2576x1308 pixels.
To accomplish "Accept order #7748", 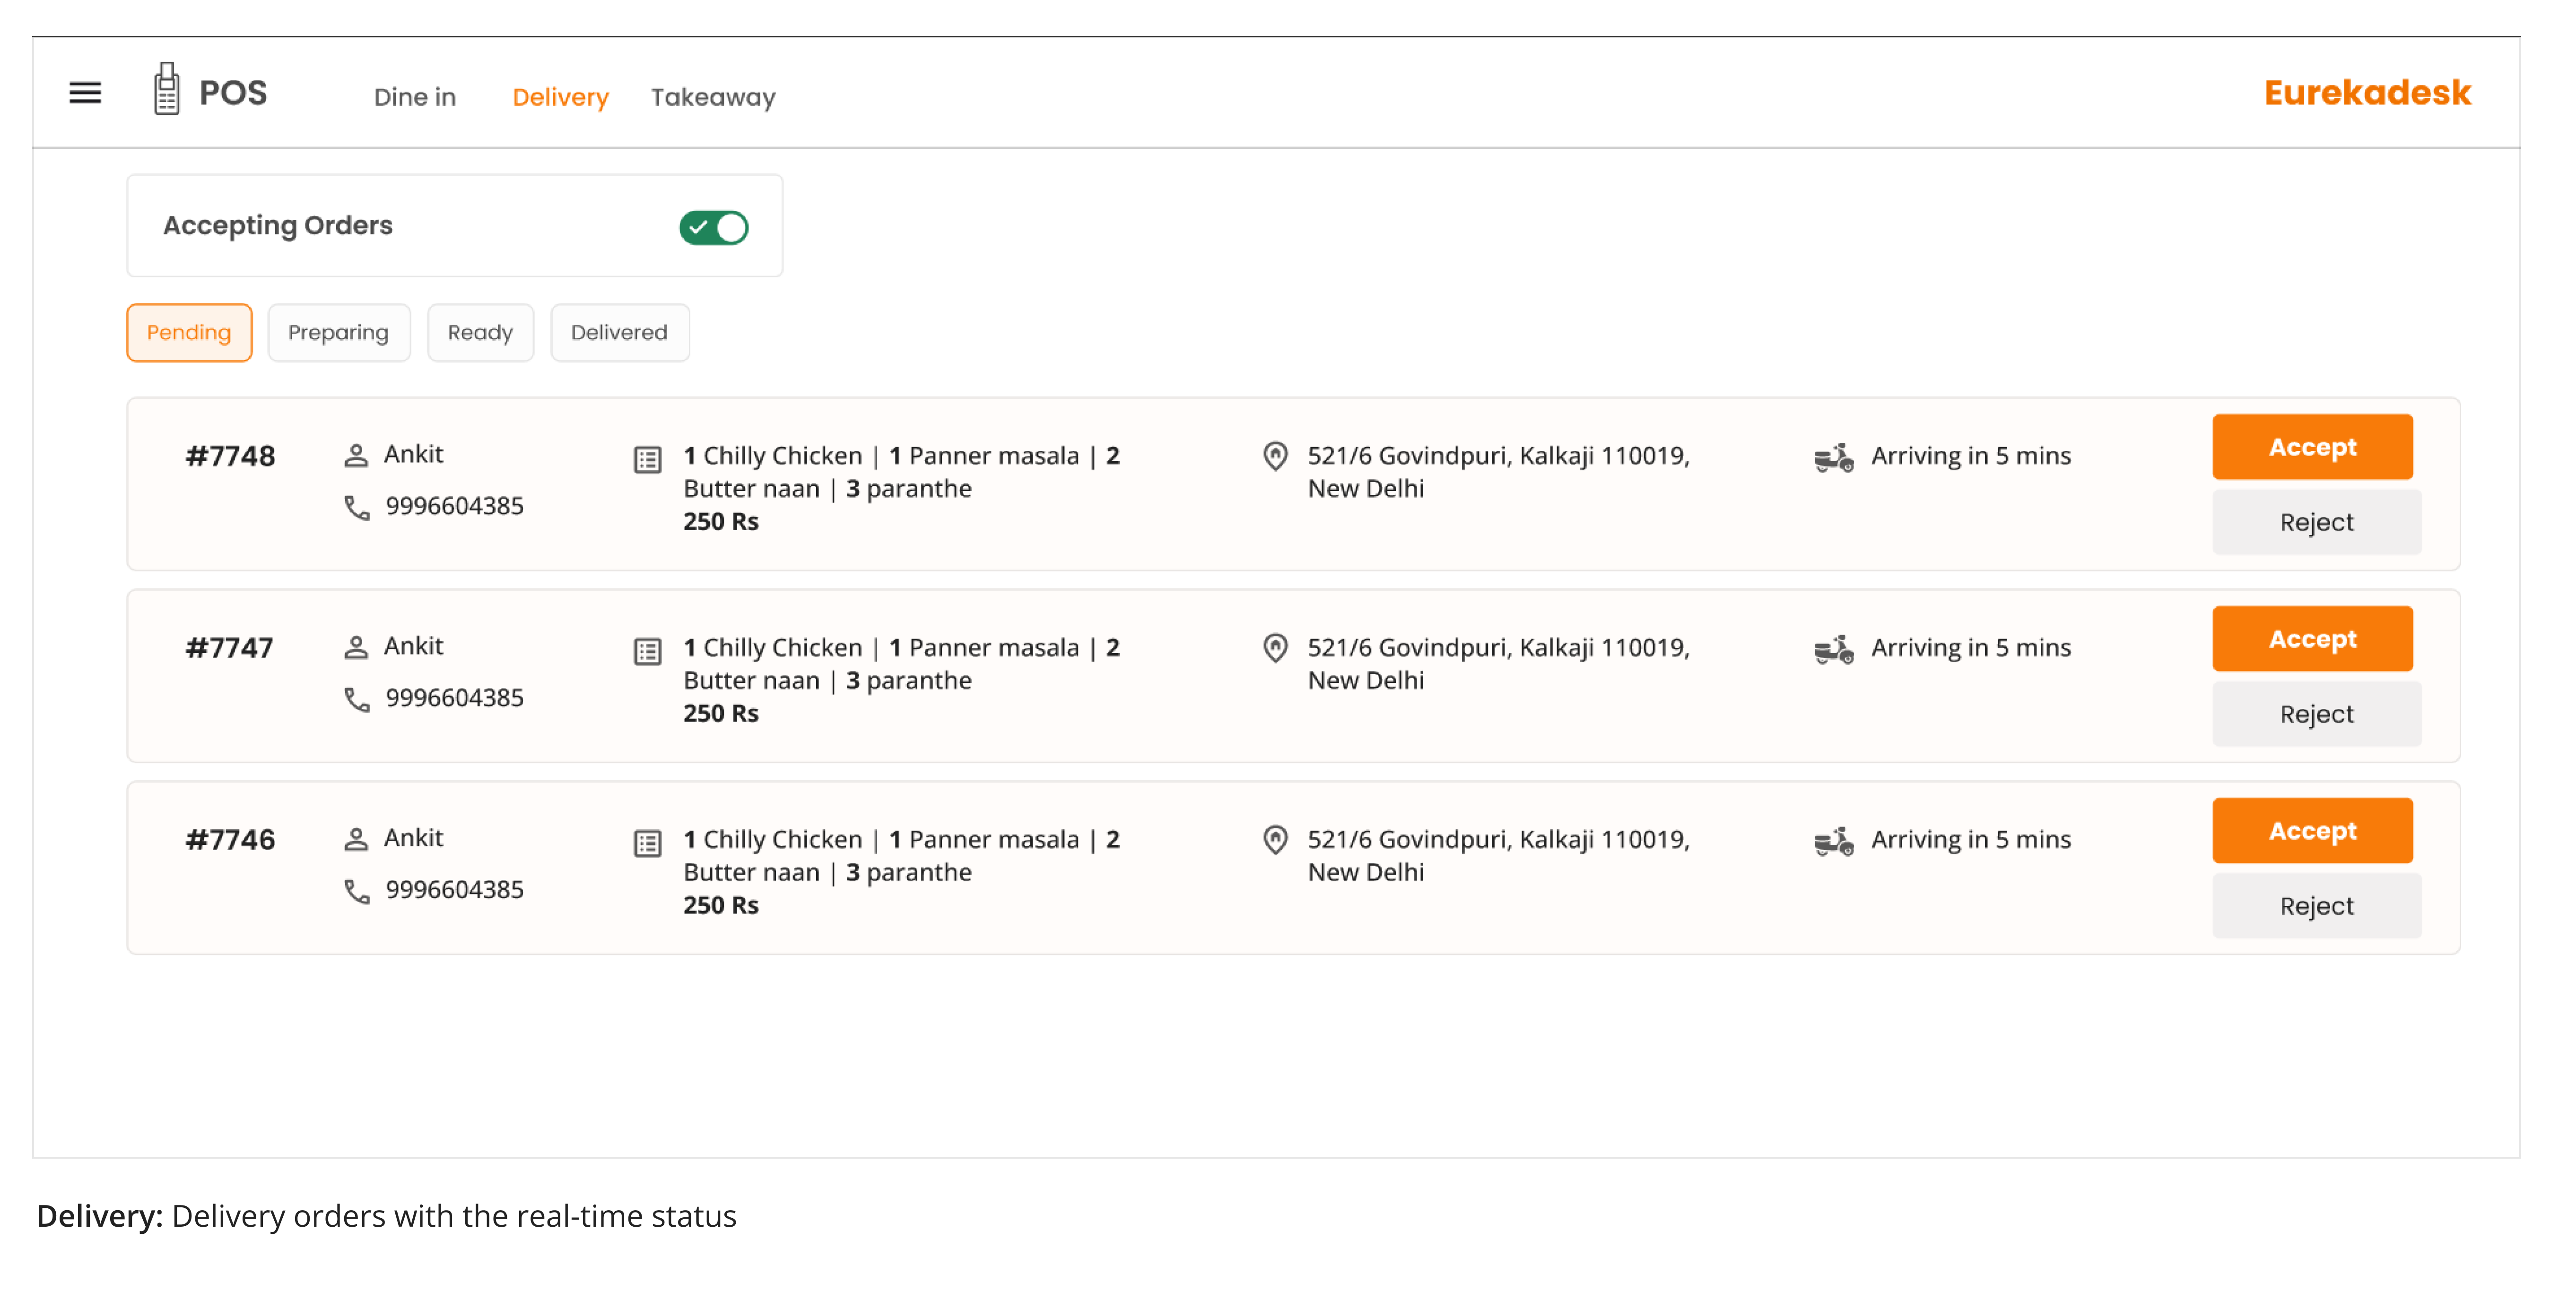I will pyautogui.click(x=2312, y=447).
